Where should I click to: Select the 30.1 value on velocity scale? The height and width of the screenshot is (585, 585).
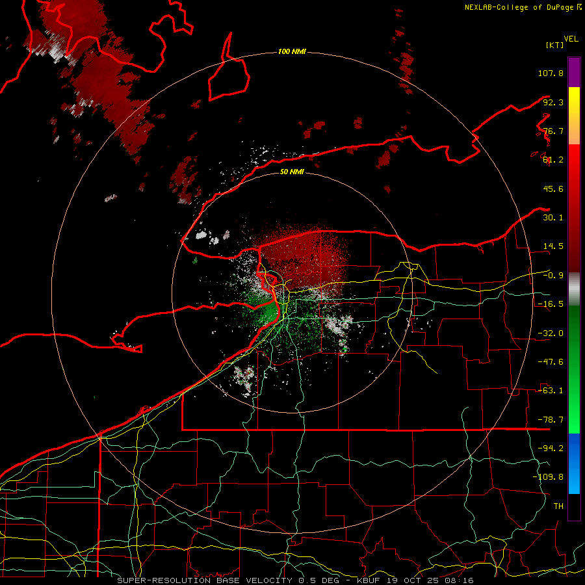553,218
